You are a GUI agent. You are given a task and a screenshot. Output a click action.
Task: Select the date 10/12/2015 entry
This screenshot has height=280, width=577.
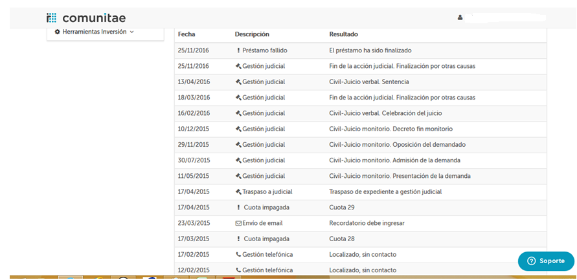pos(194,129)
